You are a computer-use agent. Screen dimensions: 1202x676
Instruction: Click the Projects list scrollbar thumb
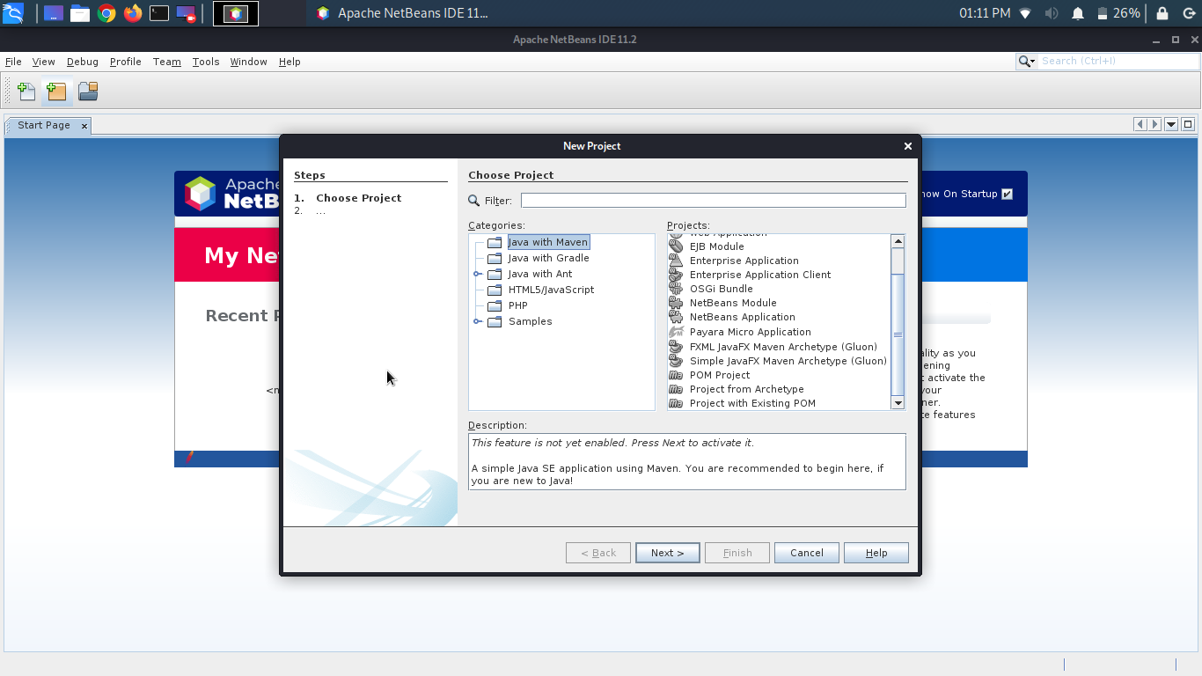point(898,334)
